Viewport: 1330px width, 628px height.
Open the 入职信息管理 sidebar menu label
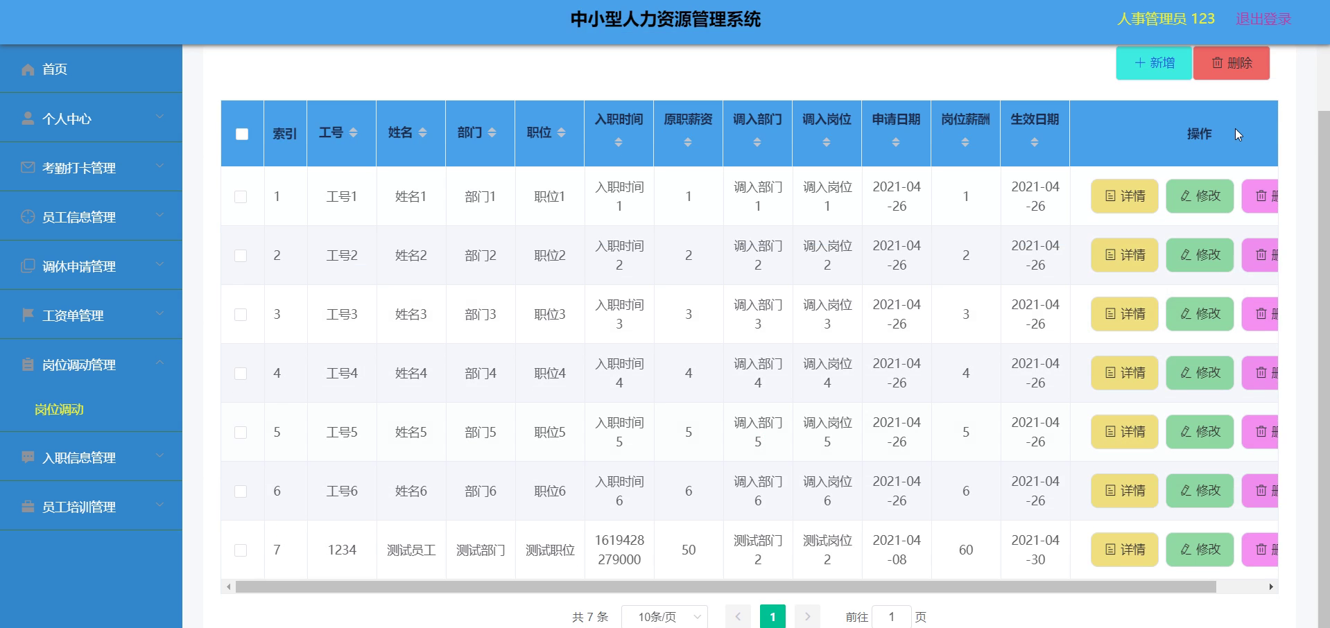click(79, 457)
